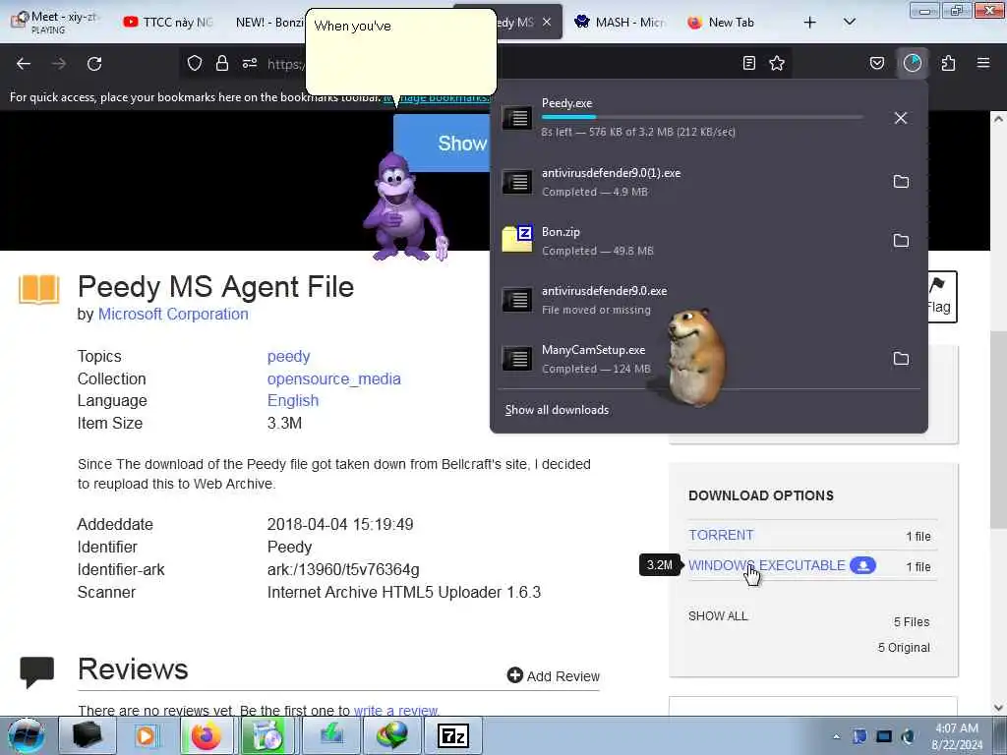Viewport: 1007px width, 755px height.
Task: Go back to the previous page
Action: coord(24,64)
